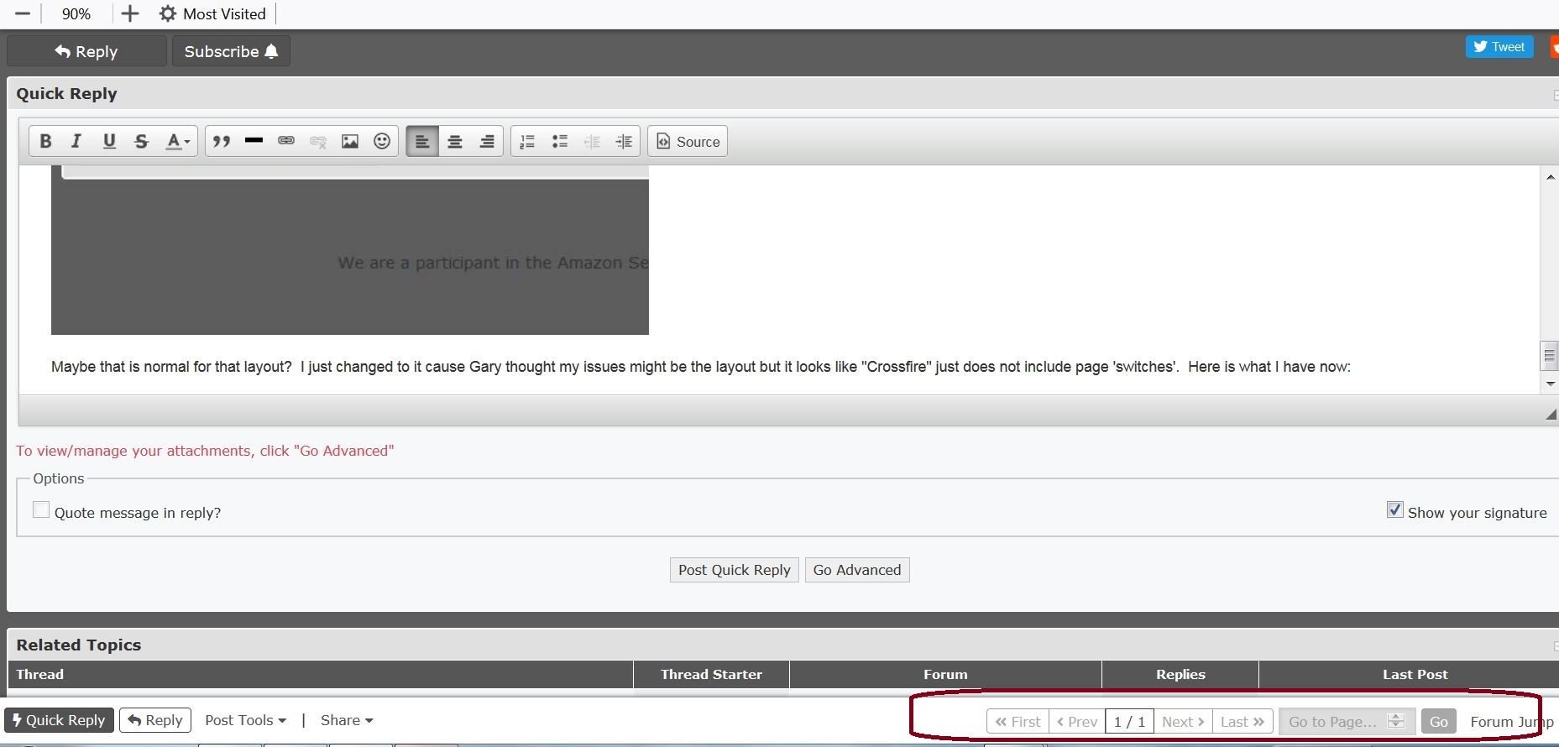Toggle Source view mode
This screenshot has width=1559, height=747.
tap(688, 141)
